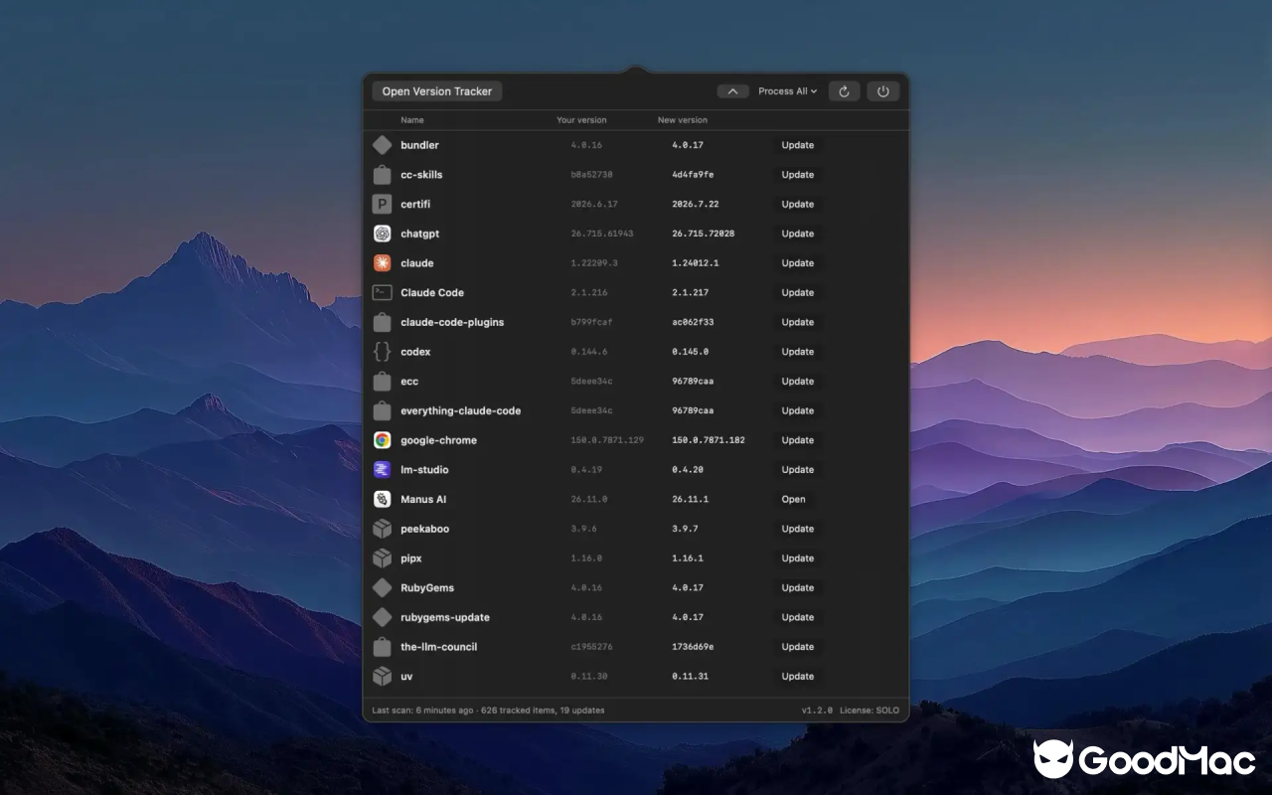This screenshot has width=1272, height=795.
Task: Update codex to 0.145.0
Action: click(798, 352)
